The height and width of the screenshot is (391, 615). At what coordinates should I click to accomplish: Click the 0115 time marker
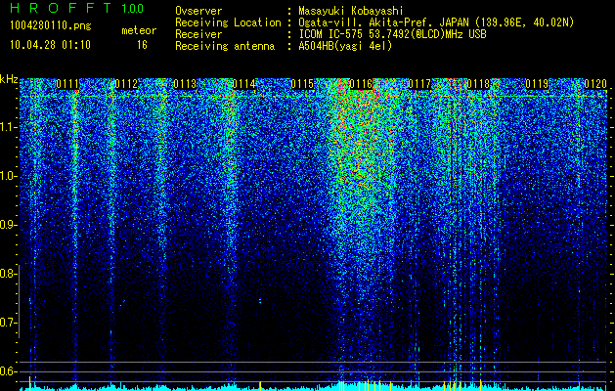point(302,84)
